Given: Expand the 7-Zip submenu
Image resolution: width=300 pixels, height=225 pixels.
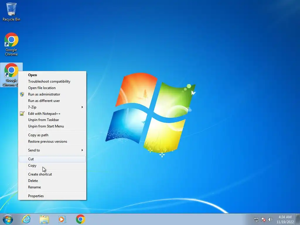Looking at the screenshot, I should tap(52, 107).
